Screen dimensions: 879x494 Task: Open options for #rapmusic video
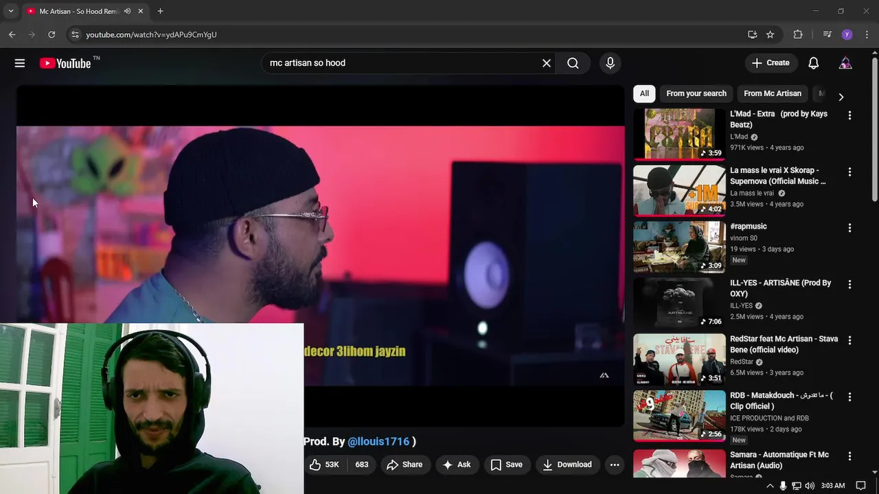pos(849,228)
